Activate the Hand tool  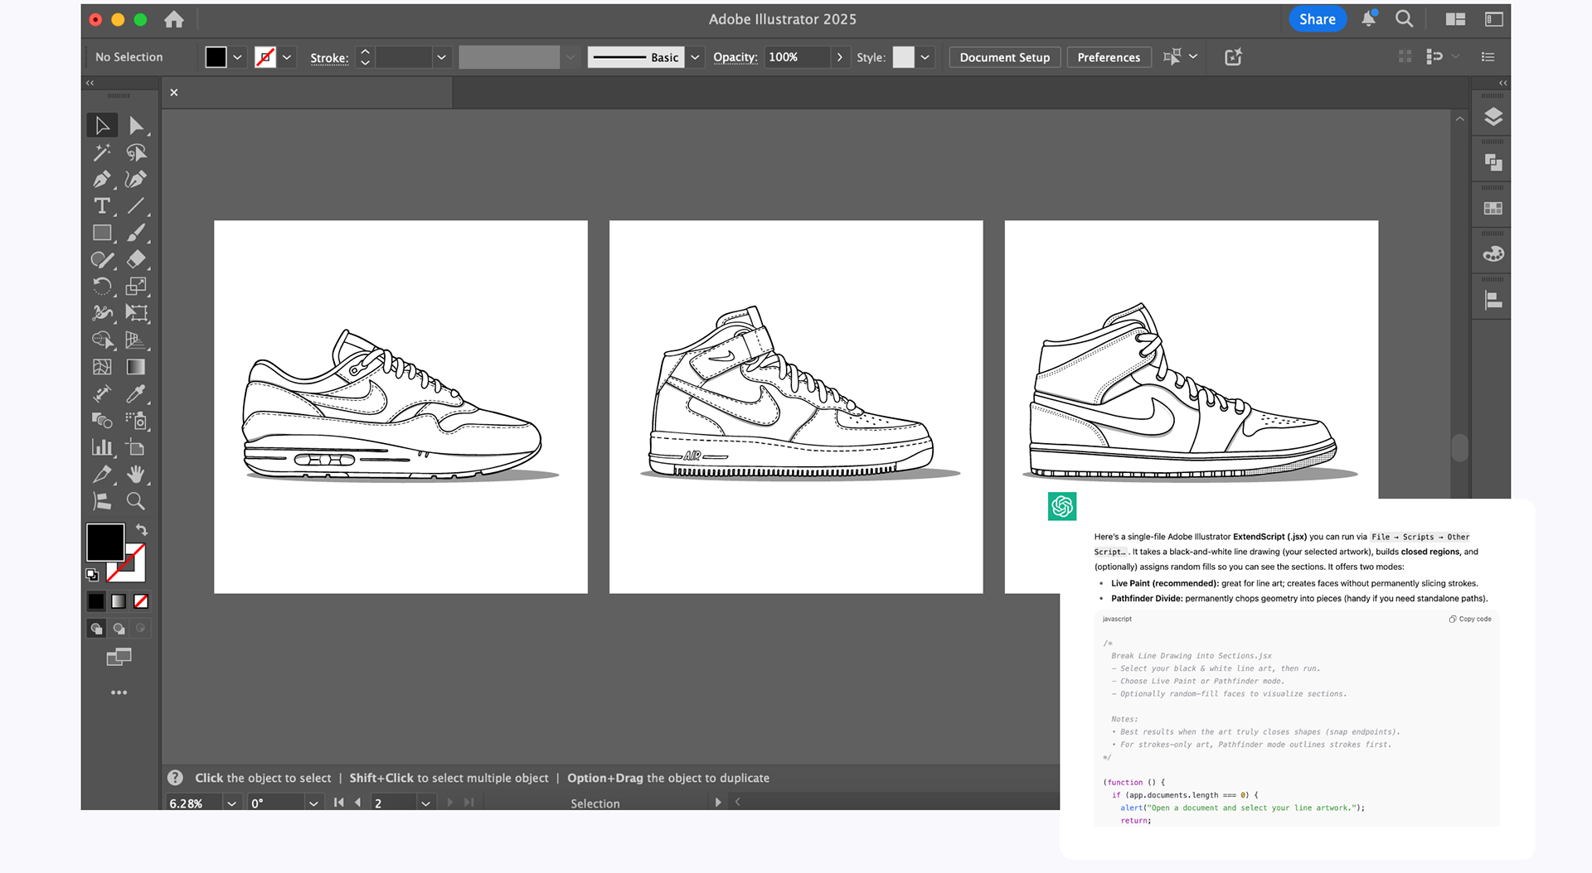tap(136, 474)
